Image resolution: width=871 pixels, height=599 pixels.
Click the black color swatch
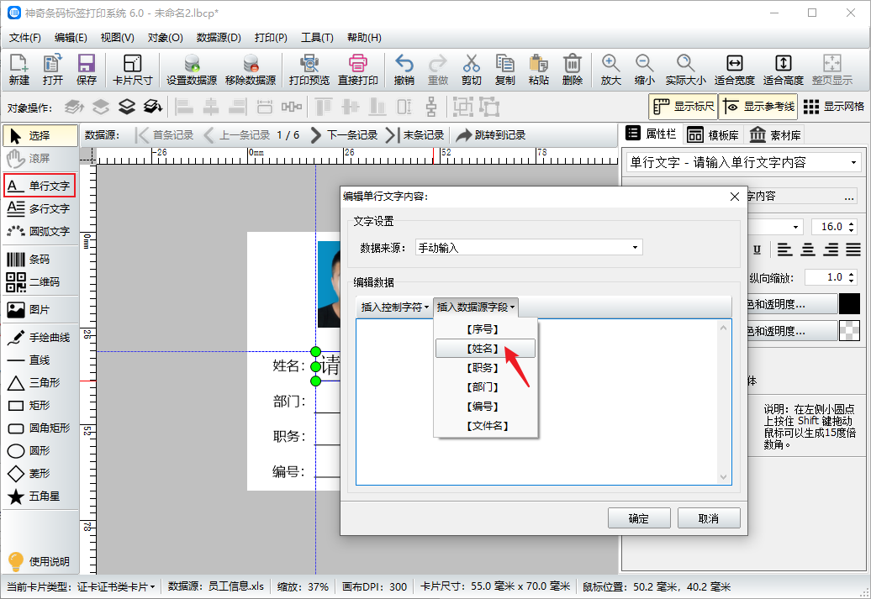849,304
